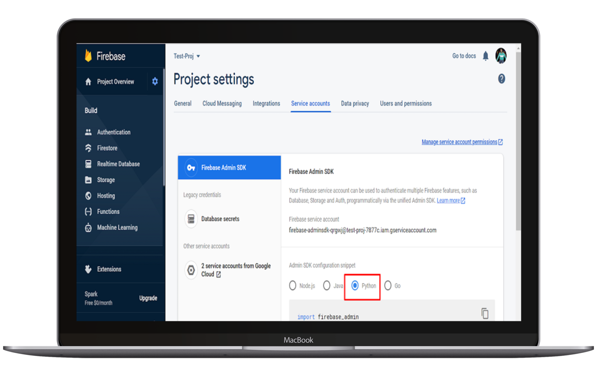Click external link icon beside Manage permissions
Viewport: 597px width, 373px height.
tap(501, 142)
